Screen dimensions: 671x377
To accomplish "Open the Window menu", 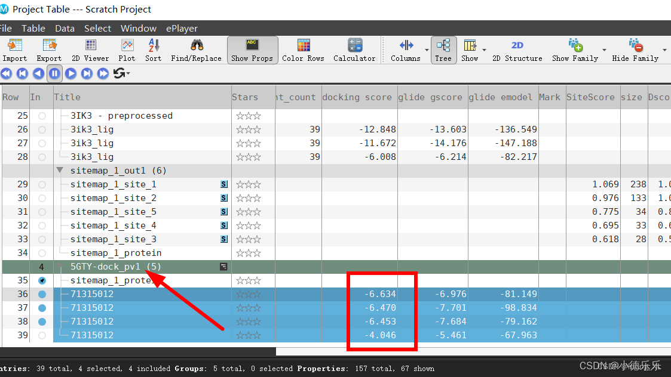I will point(138,29).
